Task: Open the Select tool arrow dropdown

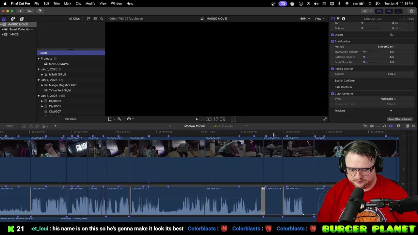Action: (x=57, y=126)
